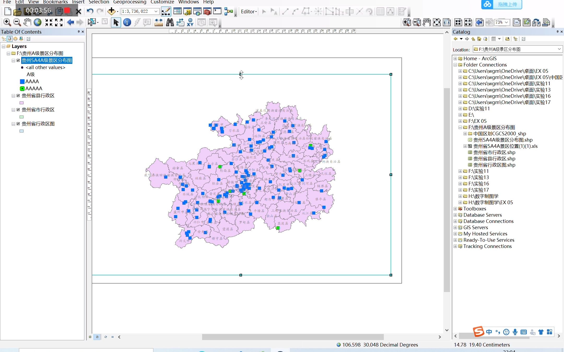Click the Measure ruler tool
Screen dimensions: 564x352
158,22
